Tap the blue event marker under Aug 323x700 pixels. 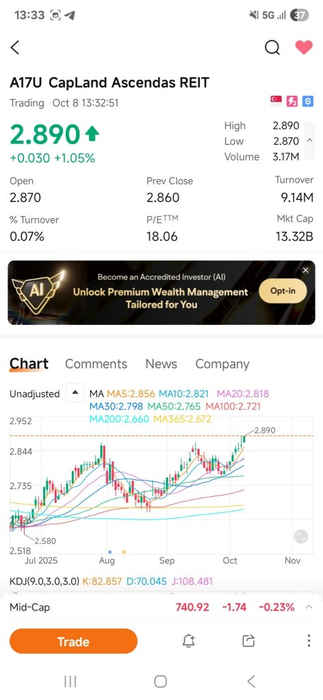pos(110,552)
